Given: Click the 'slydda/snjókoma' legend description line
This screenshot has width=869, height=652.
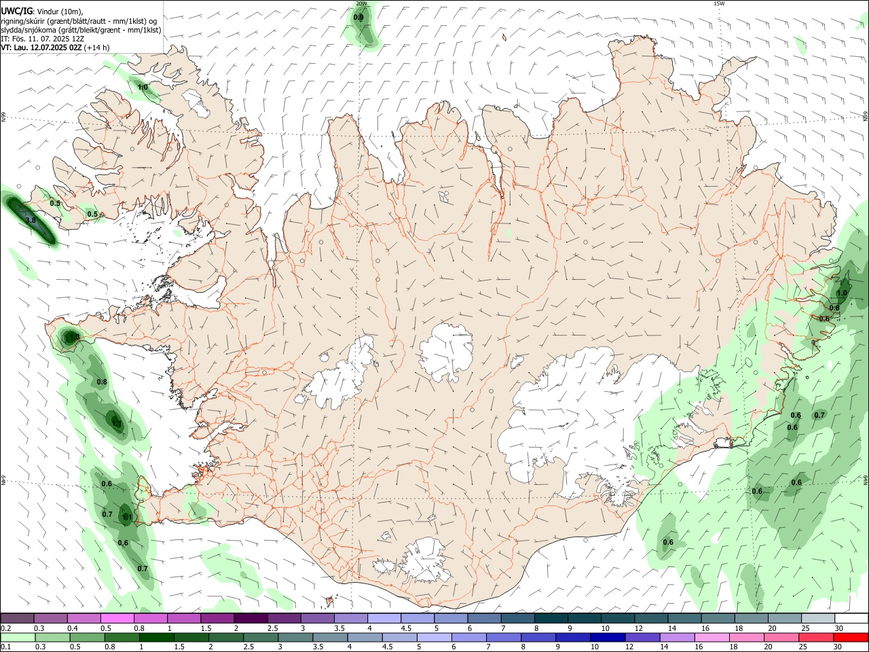Looking at the screenshot, I should 81,30.
